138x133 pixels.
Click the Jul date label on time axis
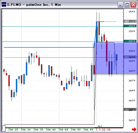click(100, 126)
